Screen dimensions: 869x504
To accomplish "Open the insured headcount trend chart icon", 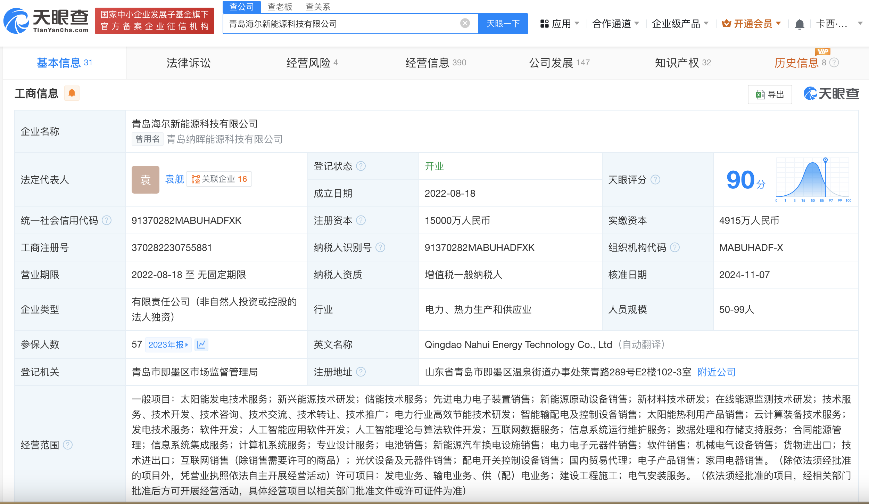I will tap(201, 344).
